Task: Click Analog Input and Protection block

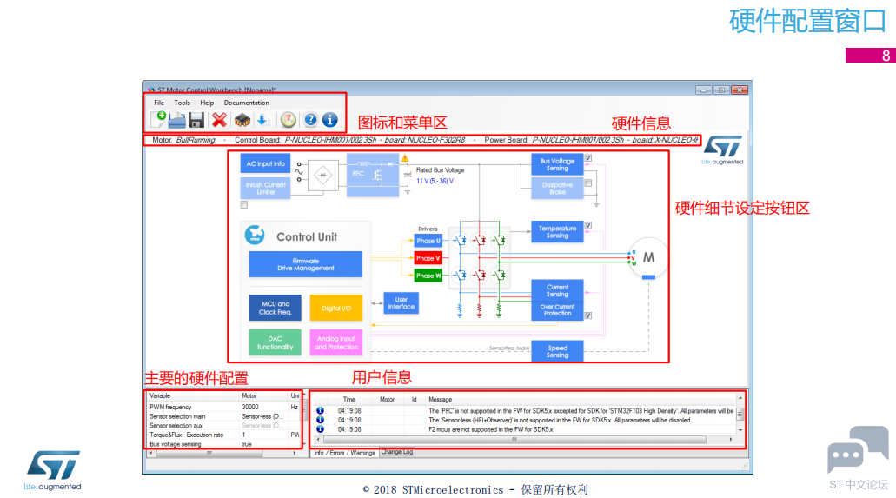Action: [x=336, y=342]
